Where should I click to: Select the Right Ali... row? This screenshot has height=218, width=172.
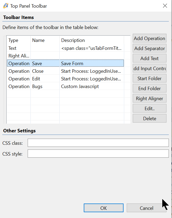pyautogui.click(x=65, y=56)
